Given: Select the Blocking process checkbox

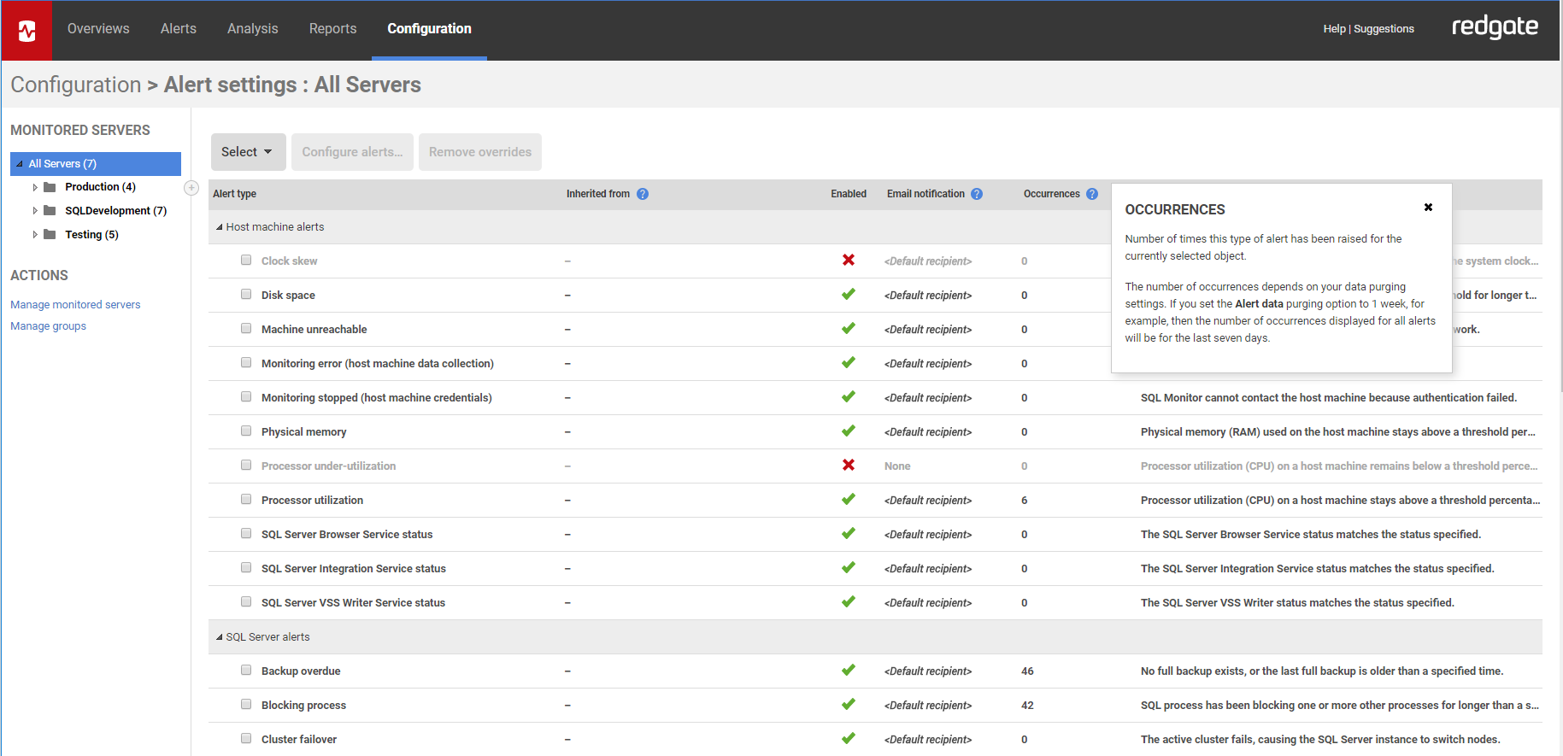Looking at the screenshot, I should tap(246, 704).
